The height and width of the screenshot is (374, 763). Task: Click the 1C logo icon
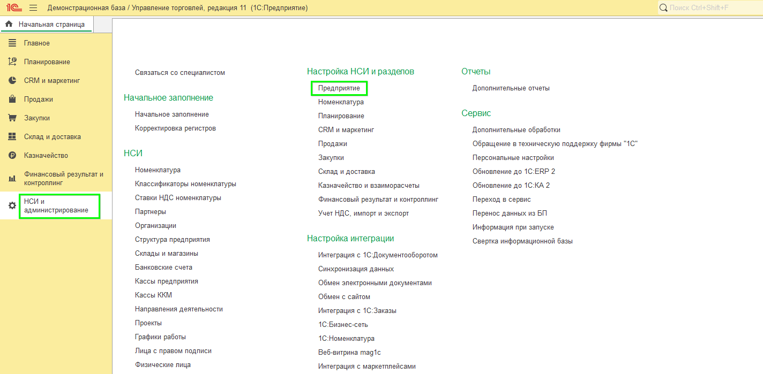[x=13, y=8]
